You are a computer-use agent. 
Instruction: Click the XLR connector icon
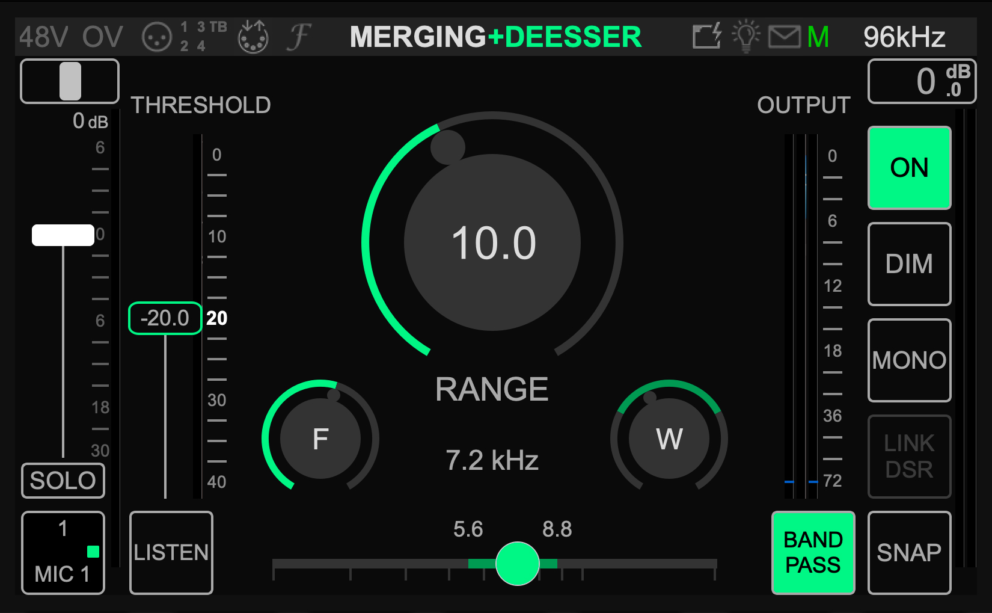[x=157, y=37]
